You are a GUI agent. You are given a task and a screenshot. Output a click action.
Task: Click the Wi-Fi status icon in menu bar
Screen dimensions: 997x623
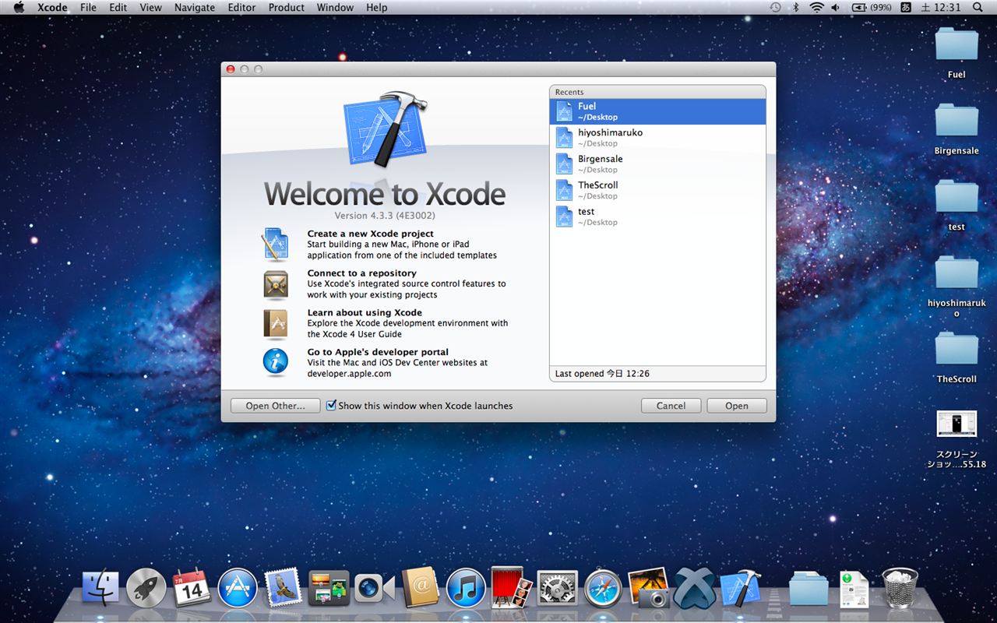click(x=816, y=7)
